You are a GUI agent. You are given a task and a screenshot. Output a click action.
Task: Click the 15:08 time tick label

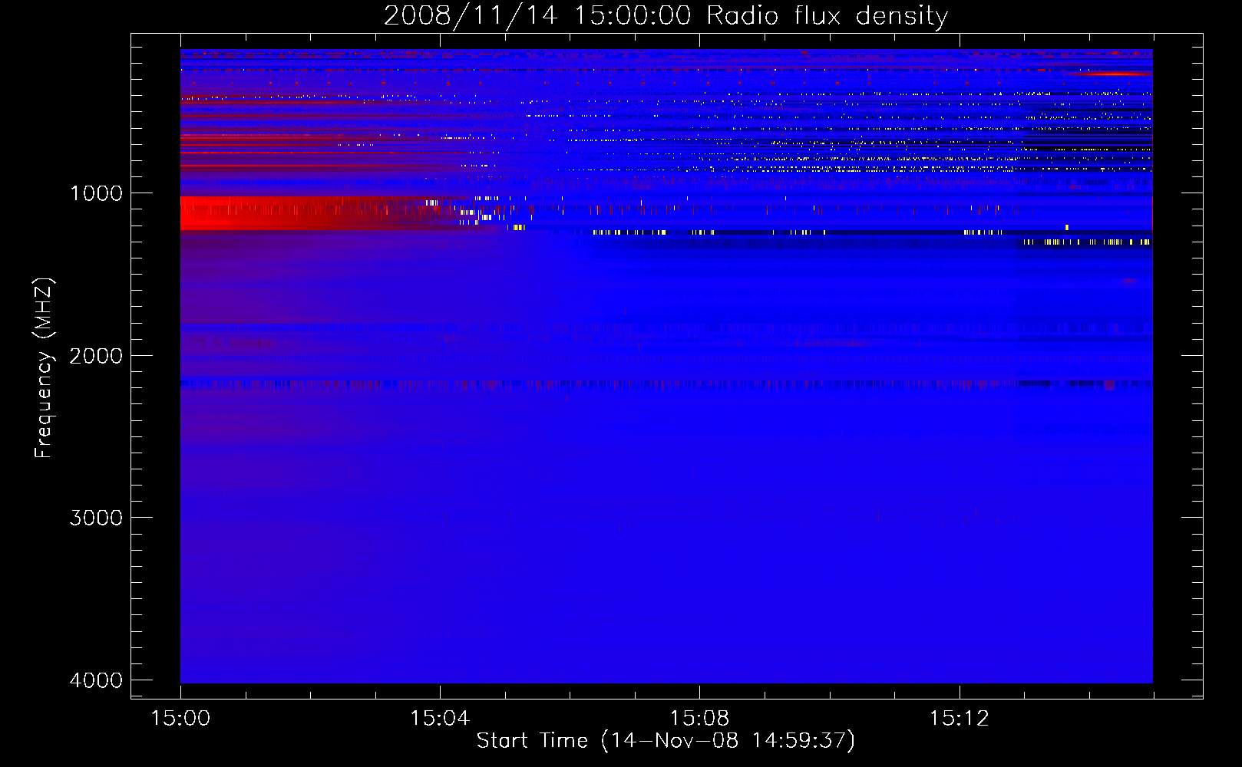(x=699, y=719)
